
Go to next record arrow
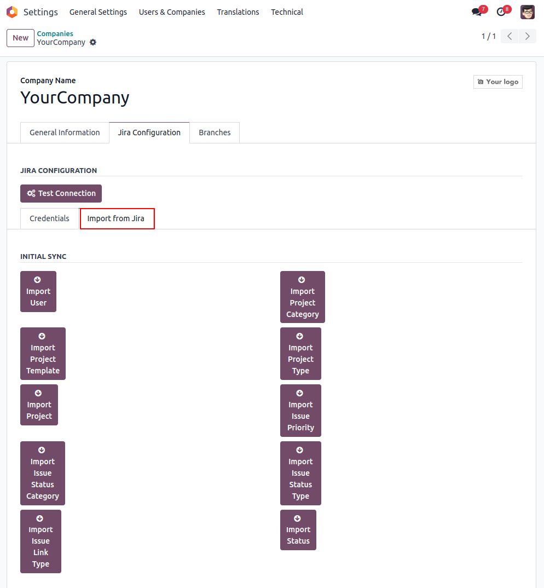[x=527, y=36]
